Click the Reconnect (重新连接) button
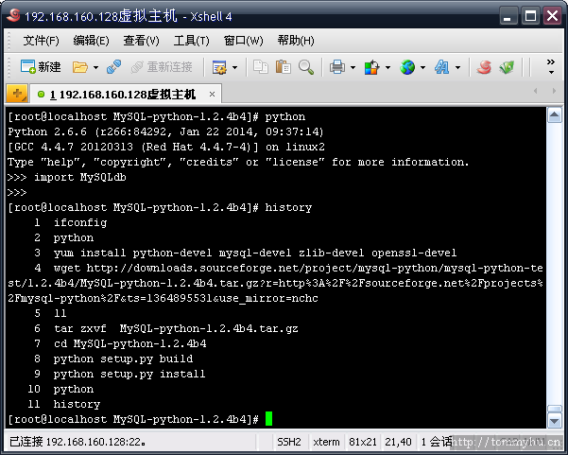568x455 pixels. [x=162, y=67]
